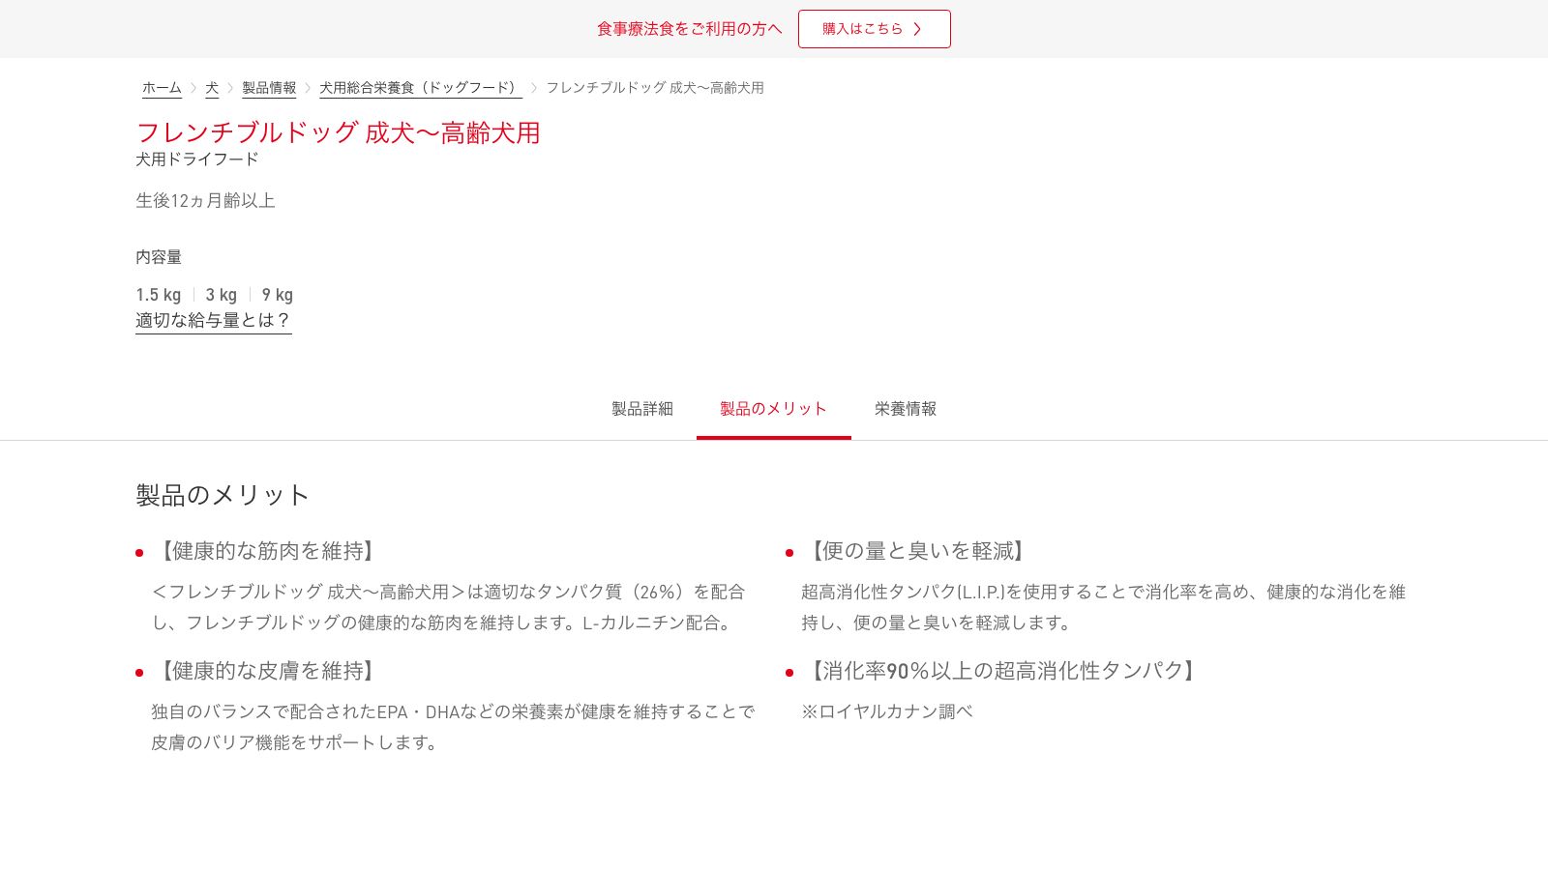Click the 9 kg size text
Viewport: 1548px width, 870px height.
(277, 295)
